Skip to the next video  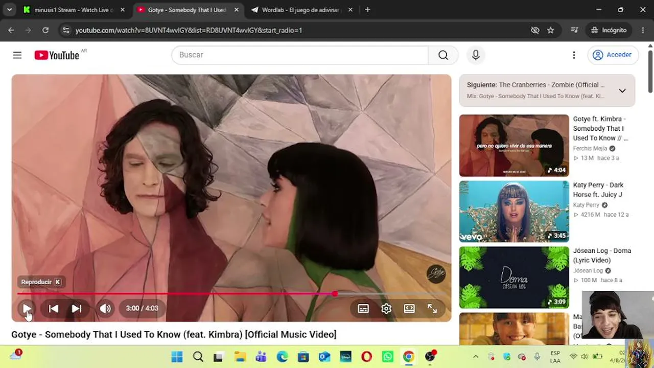coord(76,308)
